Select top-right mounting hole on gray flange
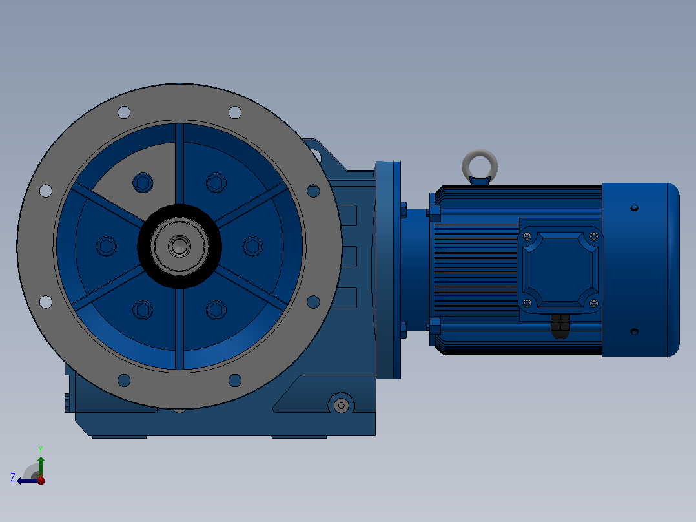The image size is (696, 522). click(235, 112)
